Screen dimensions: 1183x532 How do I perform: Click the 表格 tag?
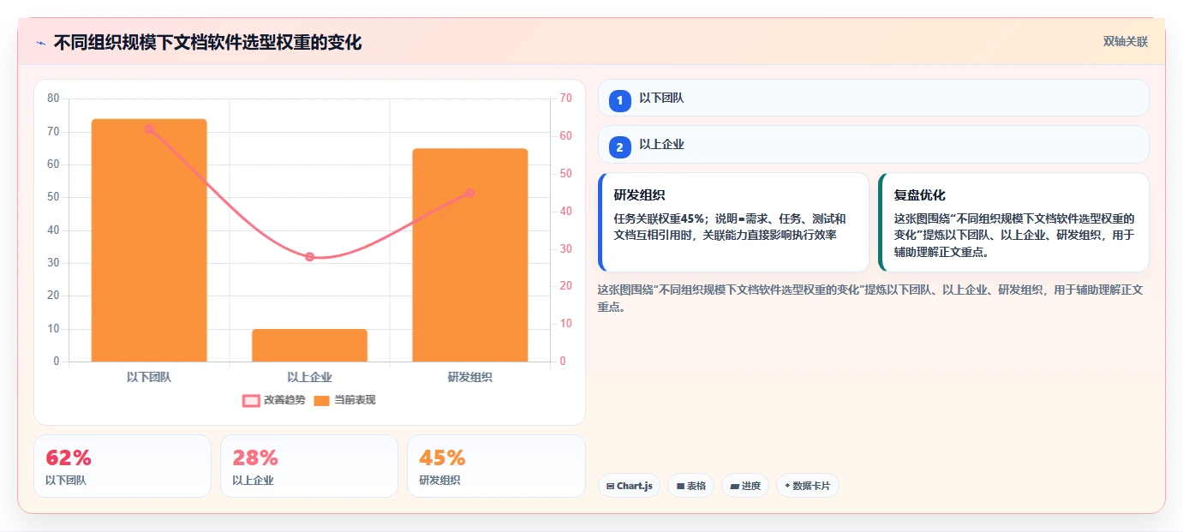691,486
